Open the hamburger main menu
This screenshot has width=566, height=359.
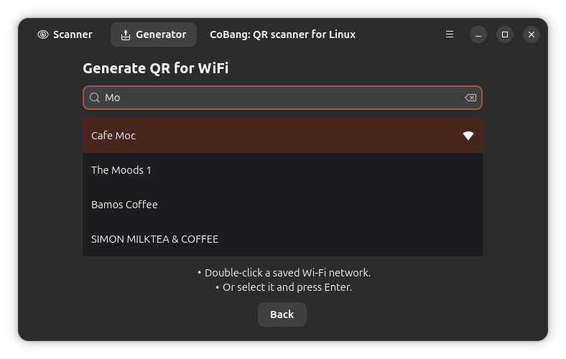pyautogui.click(x=450, y=34)
